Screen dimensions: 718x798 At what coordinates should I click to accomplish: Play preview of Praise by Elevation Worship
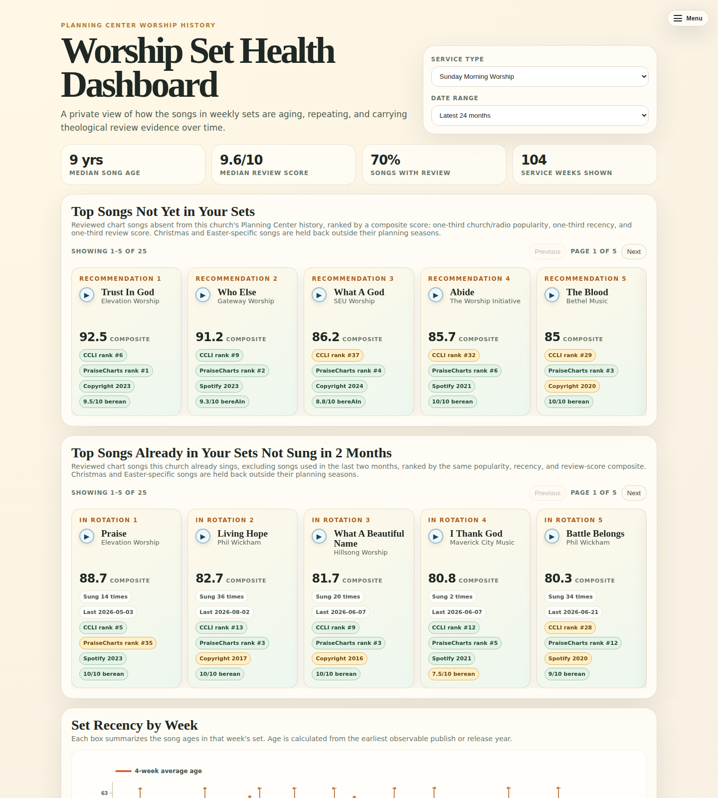pos(87,537)
